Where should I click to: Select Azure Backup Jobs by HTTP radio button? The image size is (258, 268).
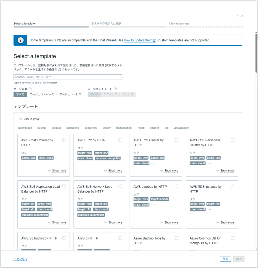click(x=176, y=238)
